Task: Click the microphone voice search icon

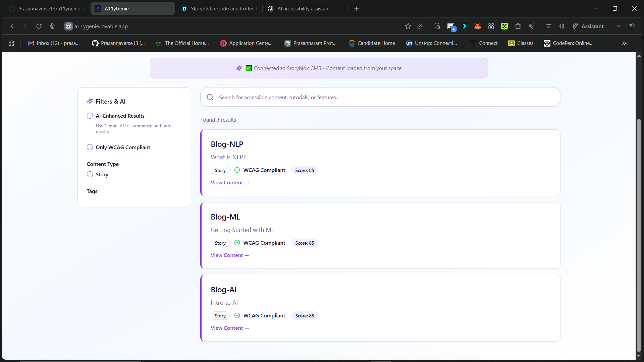Action: pyautogui.click(x=52, y=26)
